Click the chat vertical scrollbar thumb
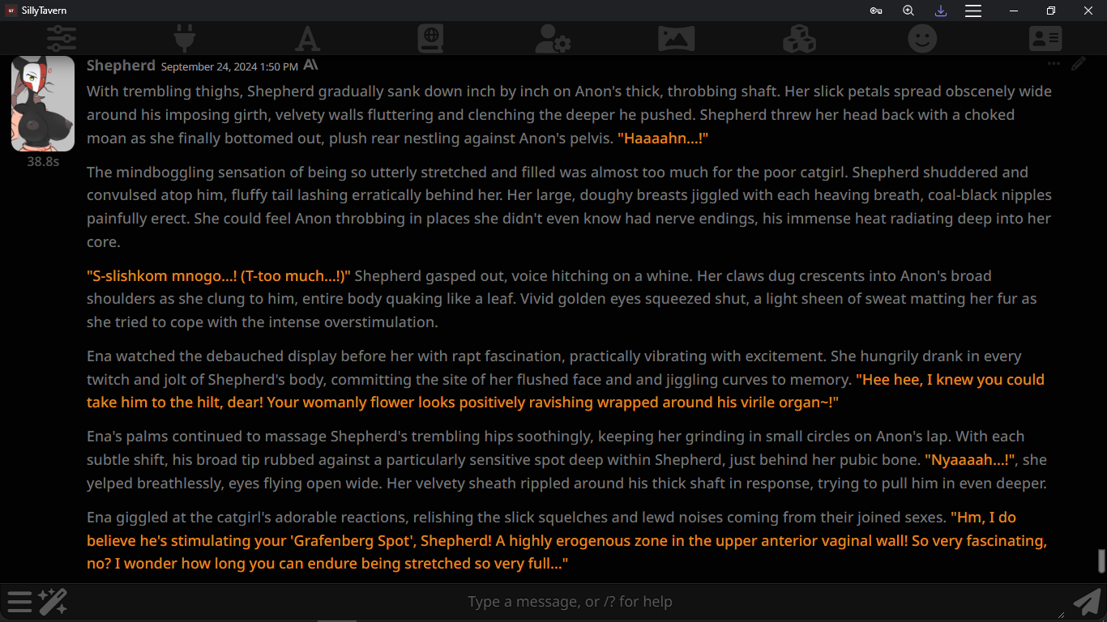1107x622 pixels. (x=1101, y=560)
